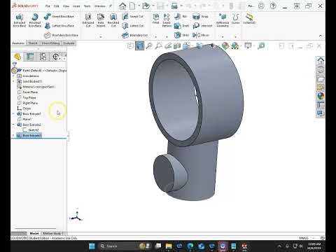Image resolution: width=336 pixels, height=252 pixels.
Task: Open the View menu
Action: coord(66,6)
